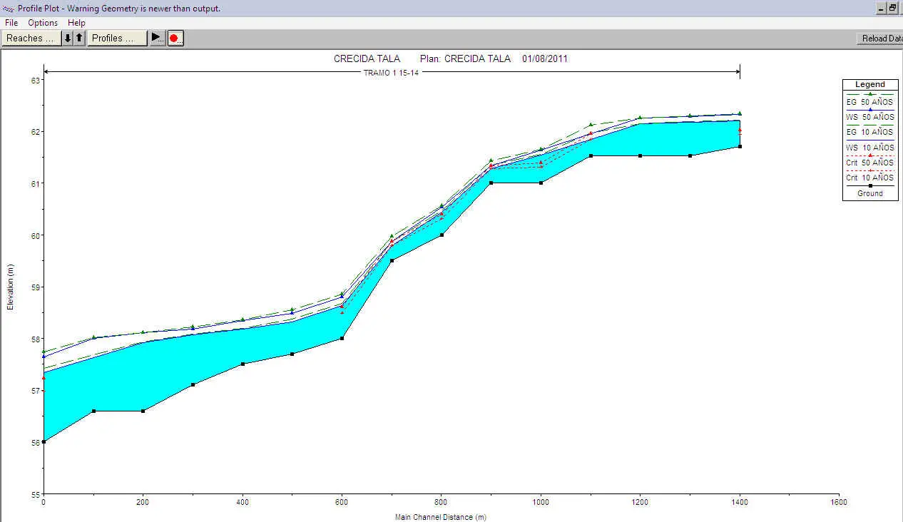Click the 63 tick label on the elevation axis

pyautogui.click(x=35, y=80)
